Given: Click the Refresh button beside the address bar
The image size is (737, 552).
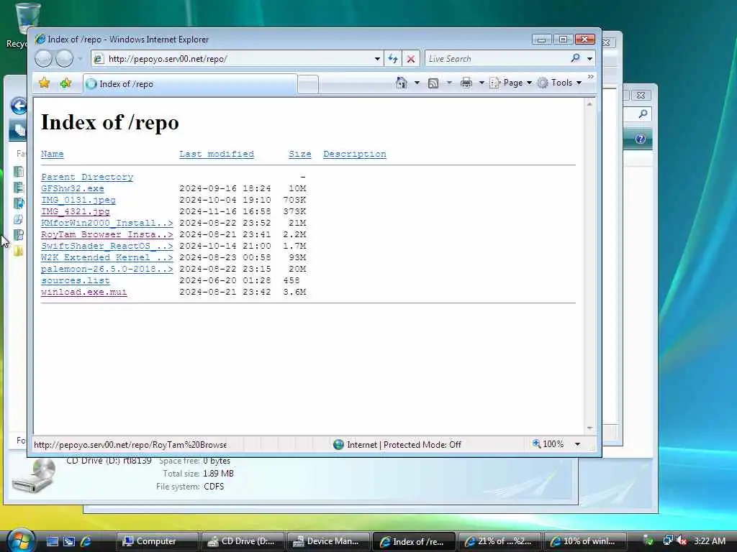Looking at the screenshot, I should click(x=393, y=59).
